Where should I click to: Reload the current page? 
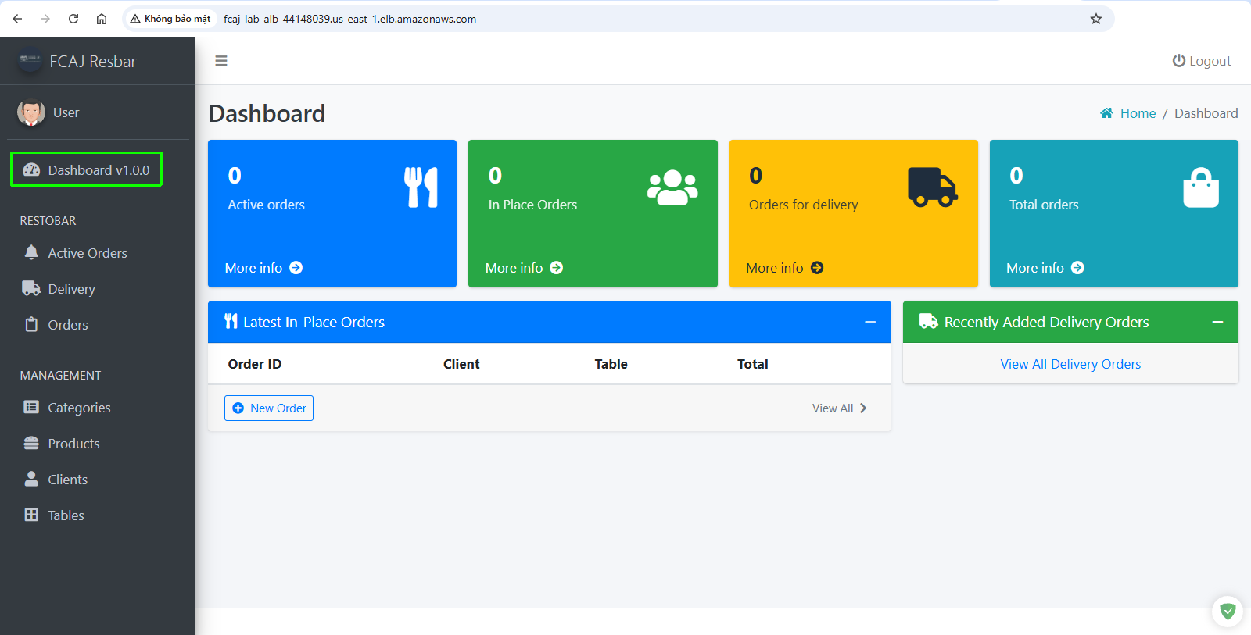click(73, 19)
